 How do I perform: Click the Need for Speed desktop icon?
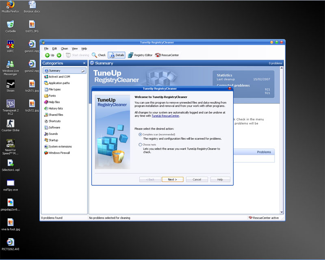[11, 147]
